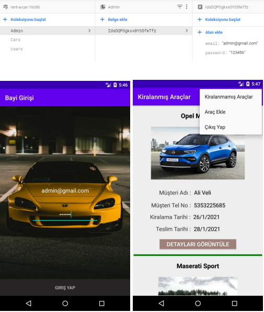Click plus icon next to Belge ekle
Viewport: 264px width, 312px height.
[x=102, y=19]
